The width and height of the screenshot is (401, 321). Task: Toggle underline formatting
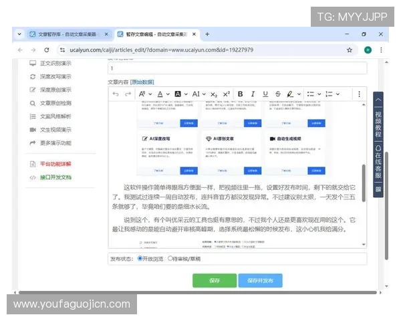(x=265, y=94)
